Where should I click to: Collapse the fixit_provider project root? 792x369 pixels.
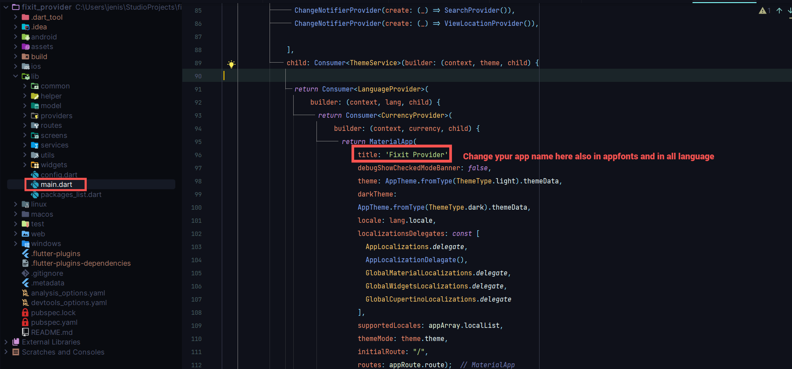pyautogui.click(x=6, y=7)
